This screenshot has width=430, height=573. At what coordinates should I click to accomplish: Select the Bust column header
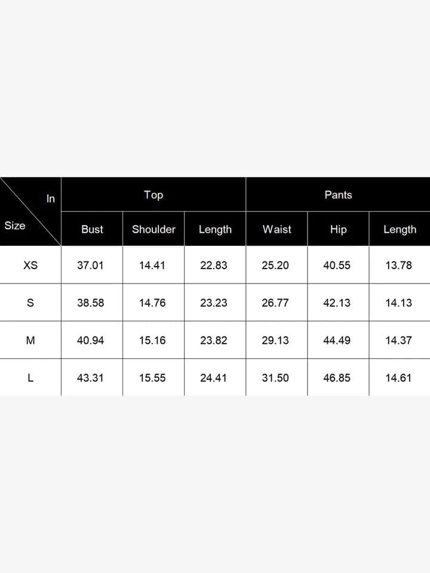click(92, 229)
